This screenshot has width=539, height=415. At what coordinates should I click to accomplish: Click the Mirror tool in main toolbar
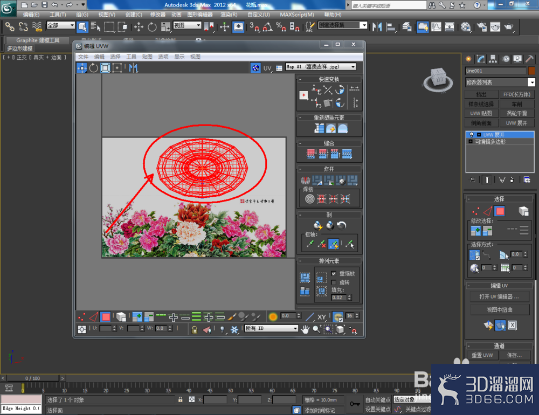(377, 26)
